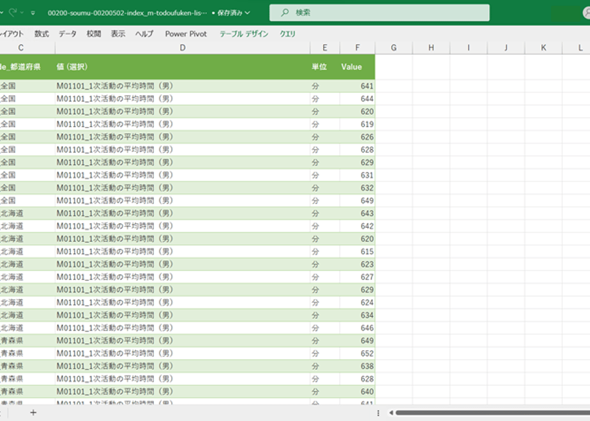Viewport: 590px width, 421px height.
Task: Select column J header
Action: [506, 48]
